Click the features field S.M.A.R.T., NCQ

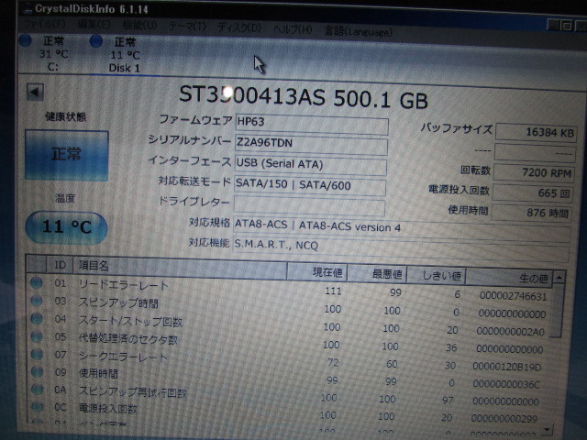pos(401,248)
